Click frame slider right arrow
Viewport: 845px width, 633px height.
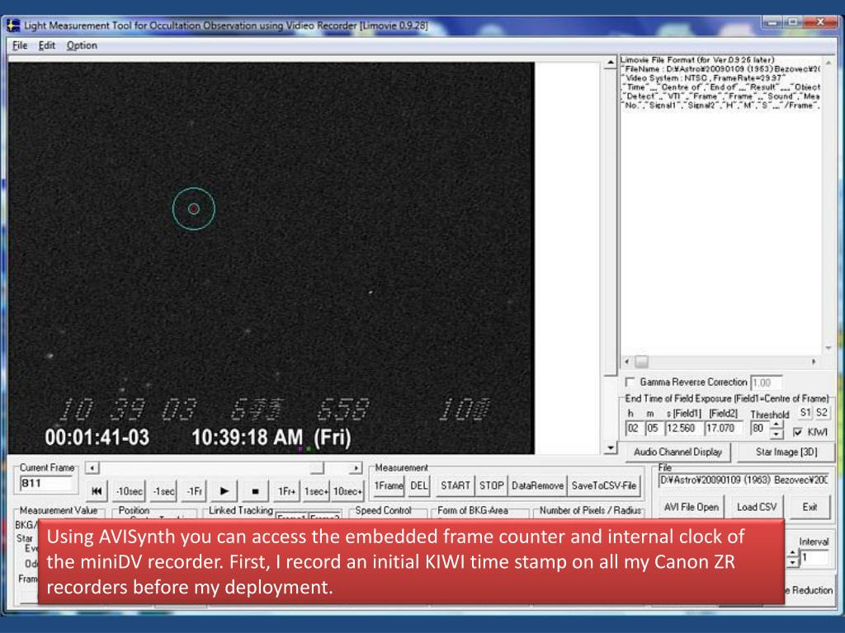tap(355, 468)
